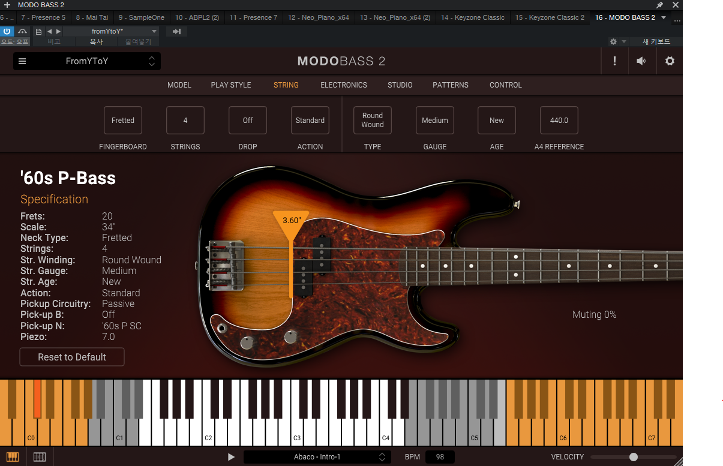This screenshot has width=723, height=466.
Task: Toggle string Age New setting
Action: click(x=497, y=121)
